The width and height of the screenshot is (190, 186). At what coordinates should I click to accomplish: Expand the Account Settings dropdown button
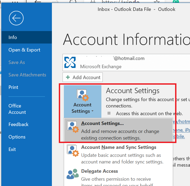pos(82,101)
